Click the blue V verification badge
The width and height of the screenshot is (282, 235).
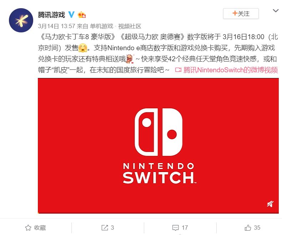[x=71, y=15]
